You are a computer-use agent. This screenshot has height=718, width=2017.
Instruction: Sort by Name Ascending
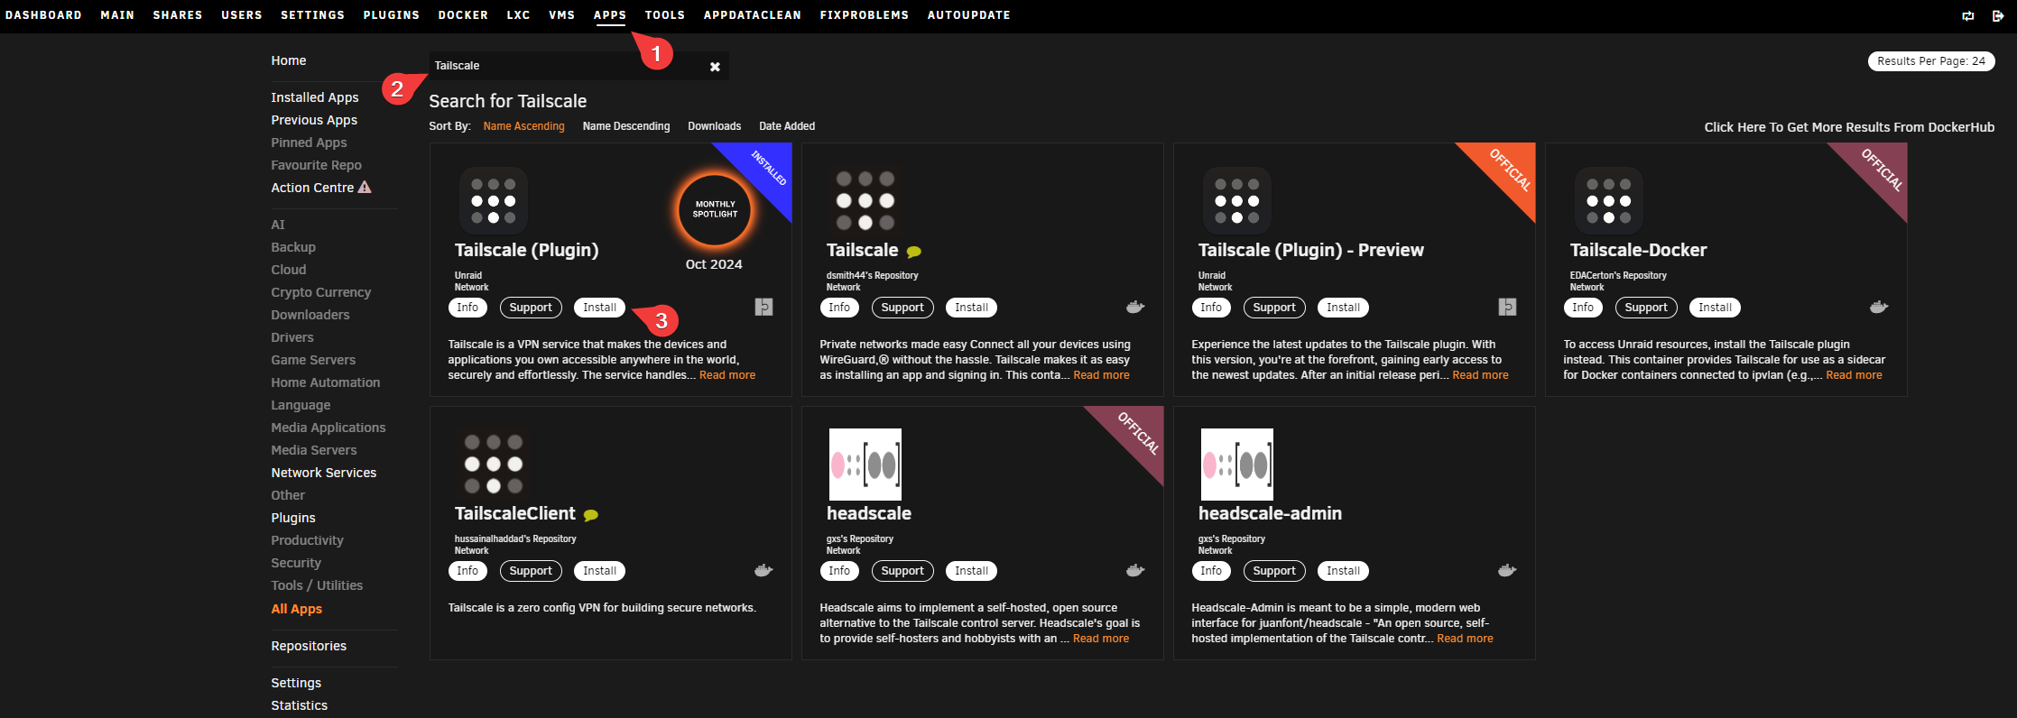(523, 126)
